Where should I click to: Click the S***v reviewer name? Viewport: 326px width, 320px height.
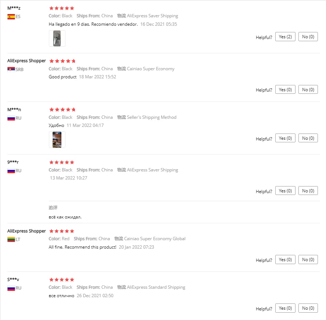coord(13,280)
